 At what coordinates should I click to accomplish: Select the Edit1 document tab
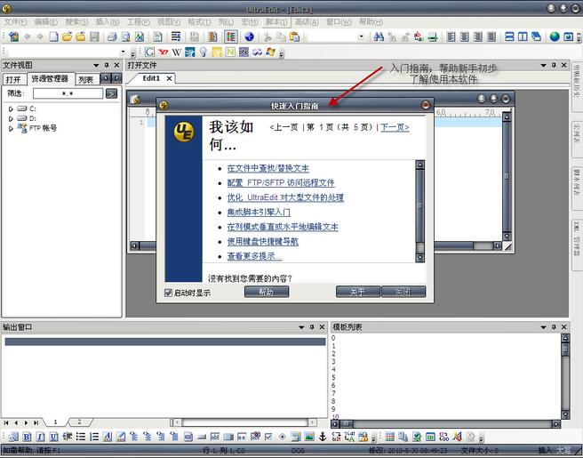pos(151,78)
